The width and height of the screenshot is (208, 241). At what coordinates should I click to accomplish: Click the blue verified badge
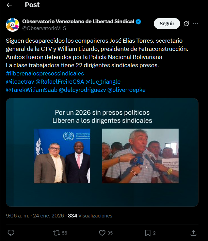click(139, 22)
